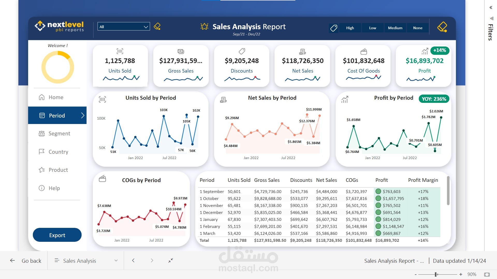
Task: Toggle the Medium discount filter
Action: pos(395,28)
